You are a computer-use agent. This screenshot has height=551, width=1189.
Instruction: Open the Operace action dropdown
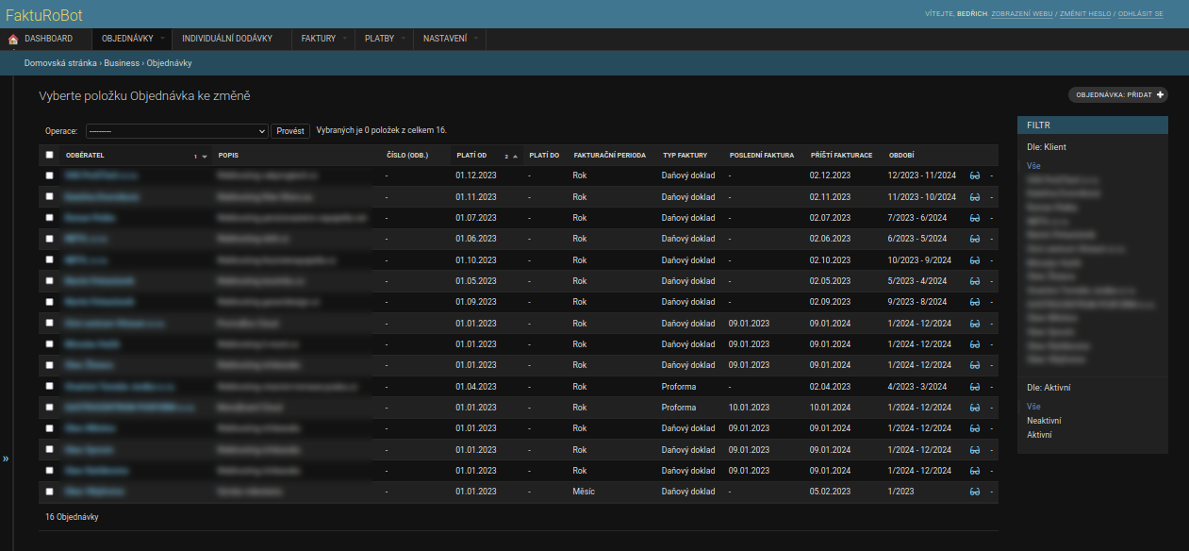[x=177, y=131]
